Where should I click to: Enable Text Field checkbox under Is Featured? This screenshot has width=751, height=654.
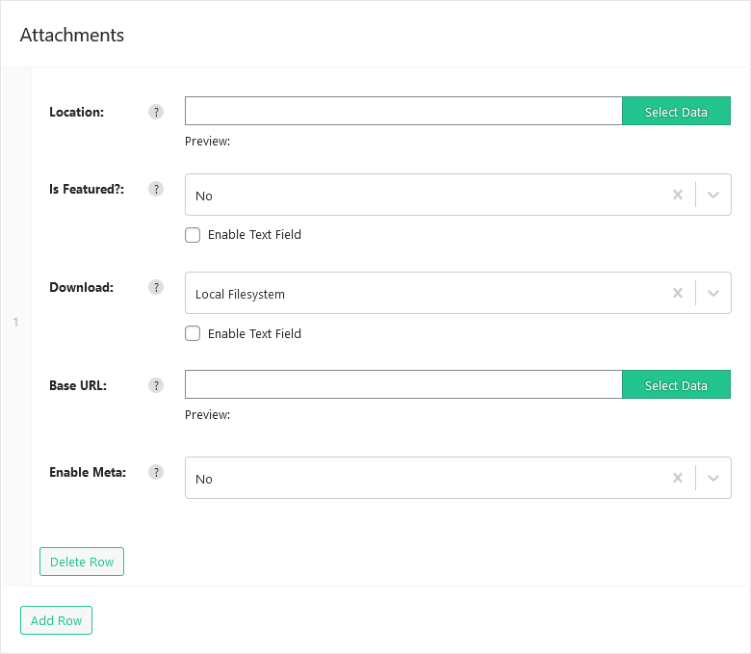point(193,235)
